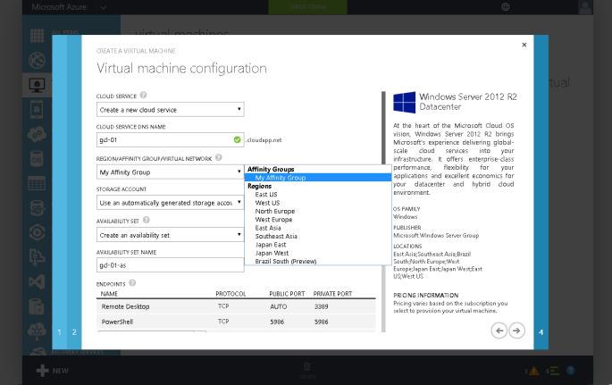This screenshot has width=612, height=385.
Task: Open Visual Studio icon in sidebar
Action: point(38,281)
